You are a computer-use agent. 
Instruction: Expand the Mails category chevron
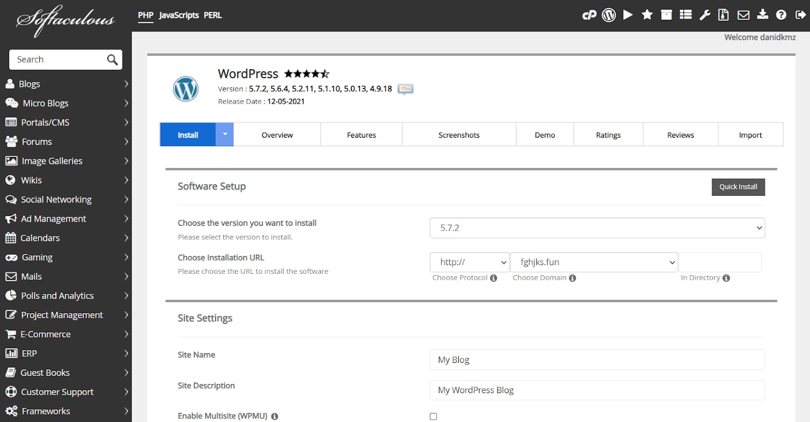click(x=126, y=276)
